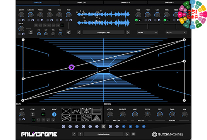Toggle the modulation dot under the Start knob
This screenshot has height=140, width=207.
pos(19,20)
